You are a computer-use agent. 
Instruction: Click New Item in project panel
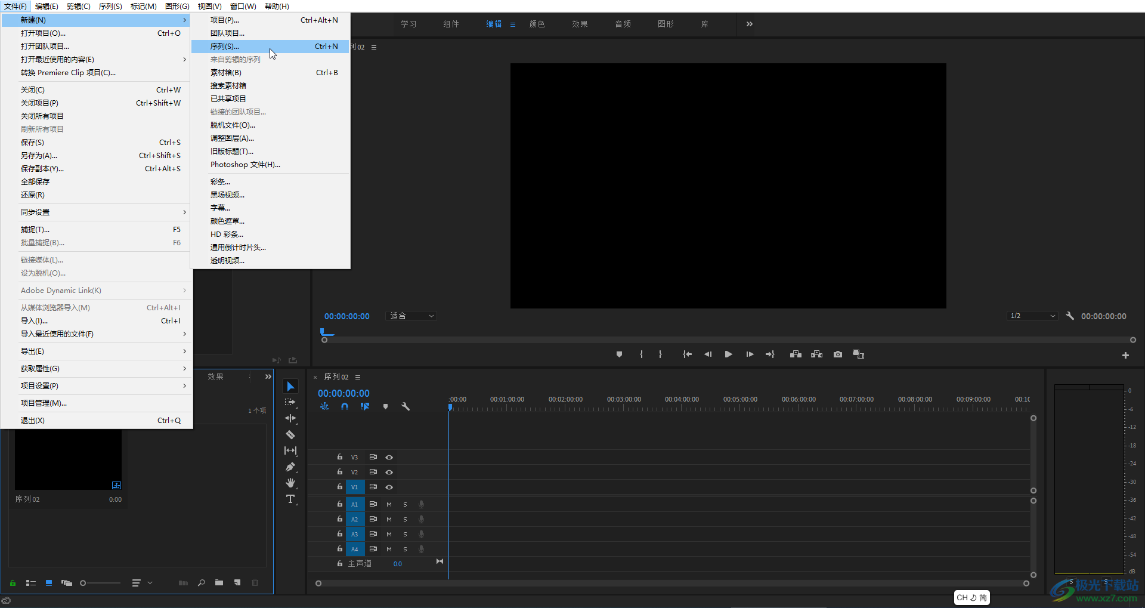(237, 583)
